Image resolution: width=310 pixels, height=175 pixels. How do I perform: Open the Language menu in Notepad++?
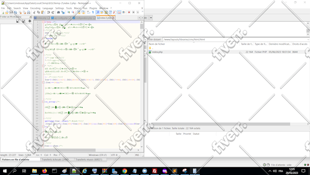(48, 8)
